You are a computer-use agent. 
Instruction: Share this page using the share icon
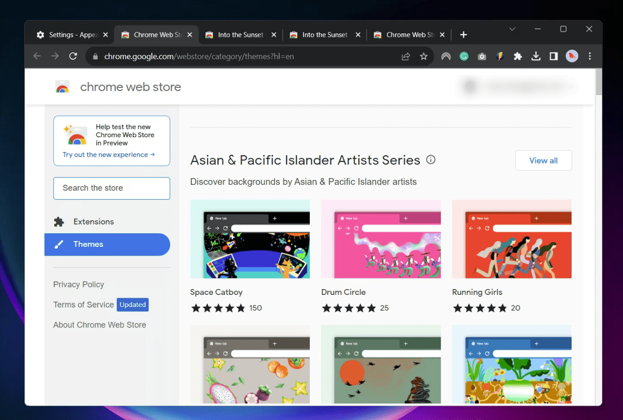point(406,56)
